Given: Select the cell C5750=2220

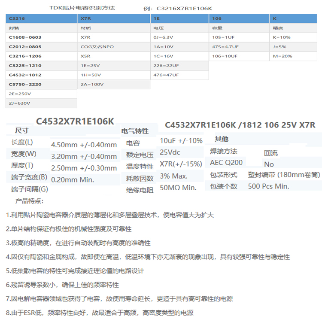Looking at the screenshot, I should click(x=41, y=85).
